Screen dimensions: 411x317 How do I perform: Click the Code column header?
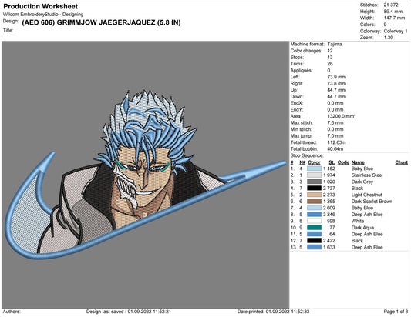tap(343, 162)
